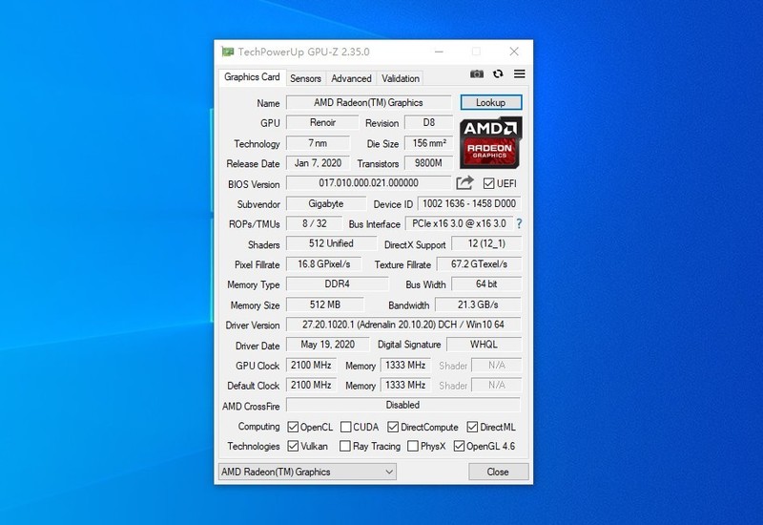Click the Technology value 7 nm
Screen dimensions: 763x525
(318, 143)
